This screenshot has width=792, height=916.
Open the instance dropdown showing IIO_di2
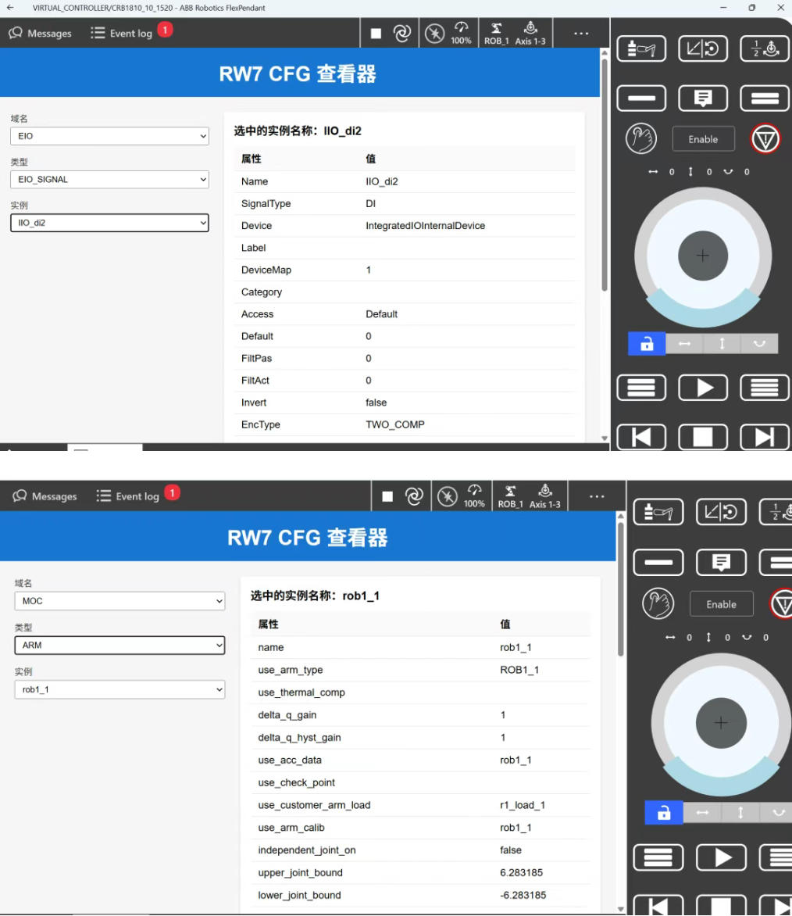(x=109, y=223)
